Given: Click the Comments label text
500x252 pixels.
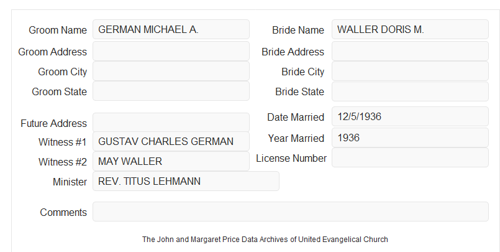Looking at the screenshot, I should (x=63, y=212).
